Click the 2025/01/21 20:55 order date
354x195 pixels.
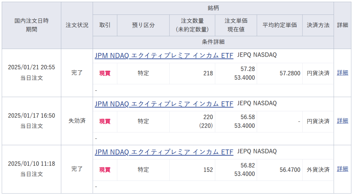pos(31,68)
